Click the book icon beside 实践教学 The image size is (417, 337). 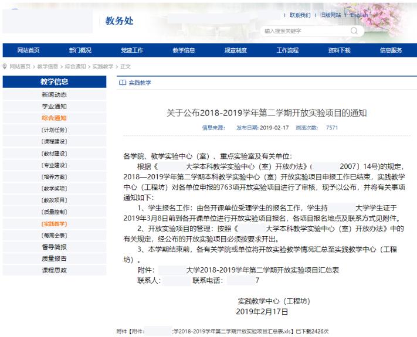123,83
